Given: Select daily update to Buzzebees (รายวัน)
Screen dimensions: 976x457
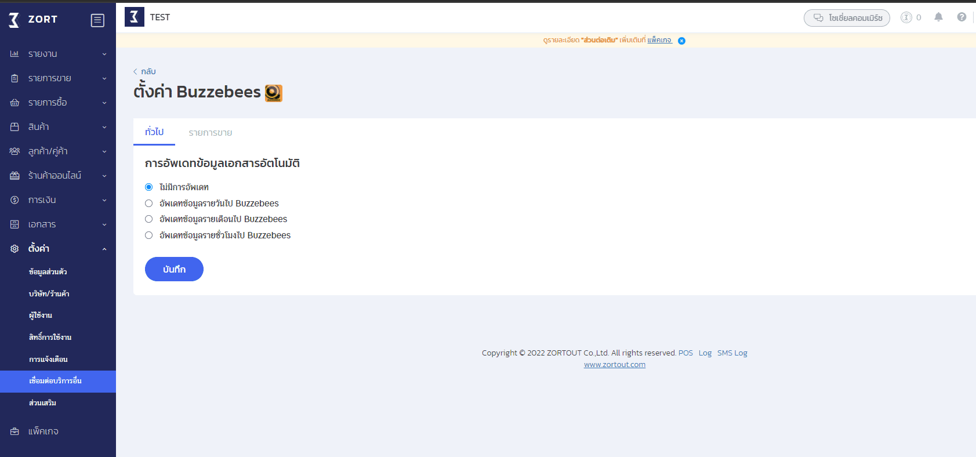Looking at the screenshot, I should click(148, 204).
